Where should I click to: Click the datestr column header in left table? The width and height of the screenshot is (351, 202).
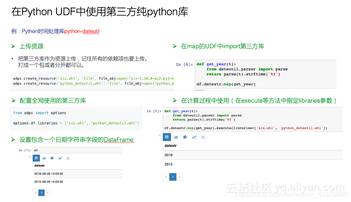coord(40,165)
